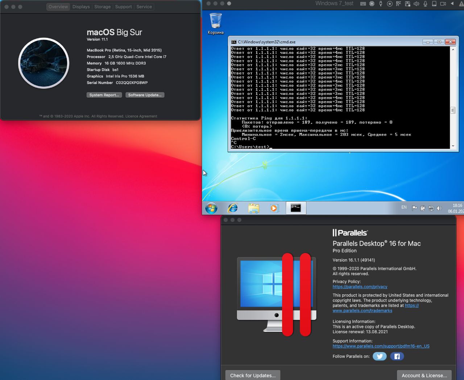The height and width of the screenshot is (380, 464).
Task: Open Parallels Facebook page button
Action: click(x=397, y=356)
